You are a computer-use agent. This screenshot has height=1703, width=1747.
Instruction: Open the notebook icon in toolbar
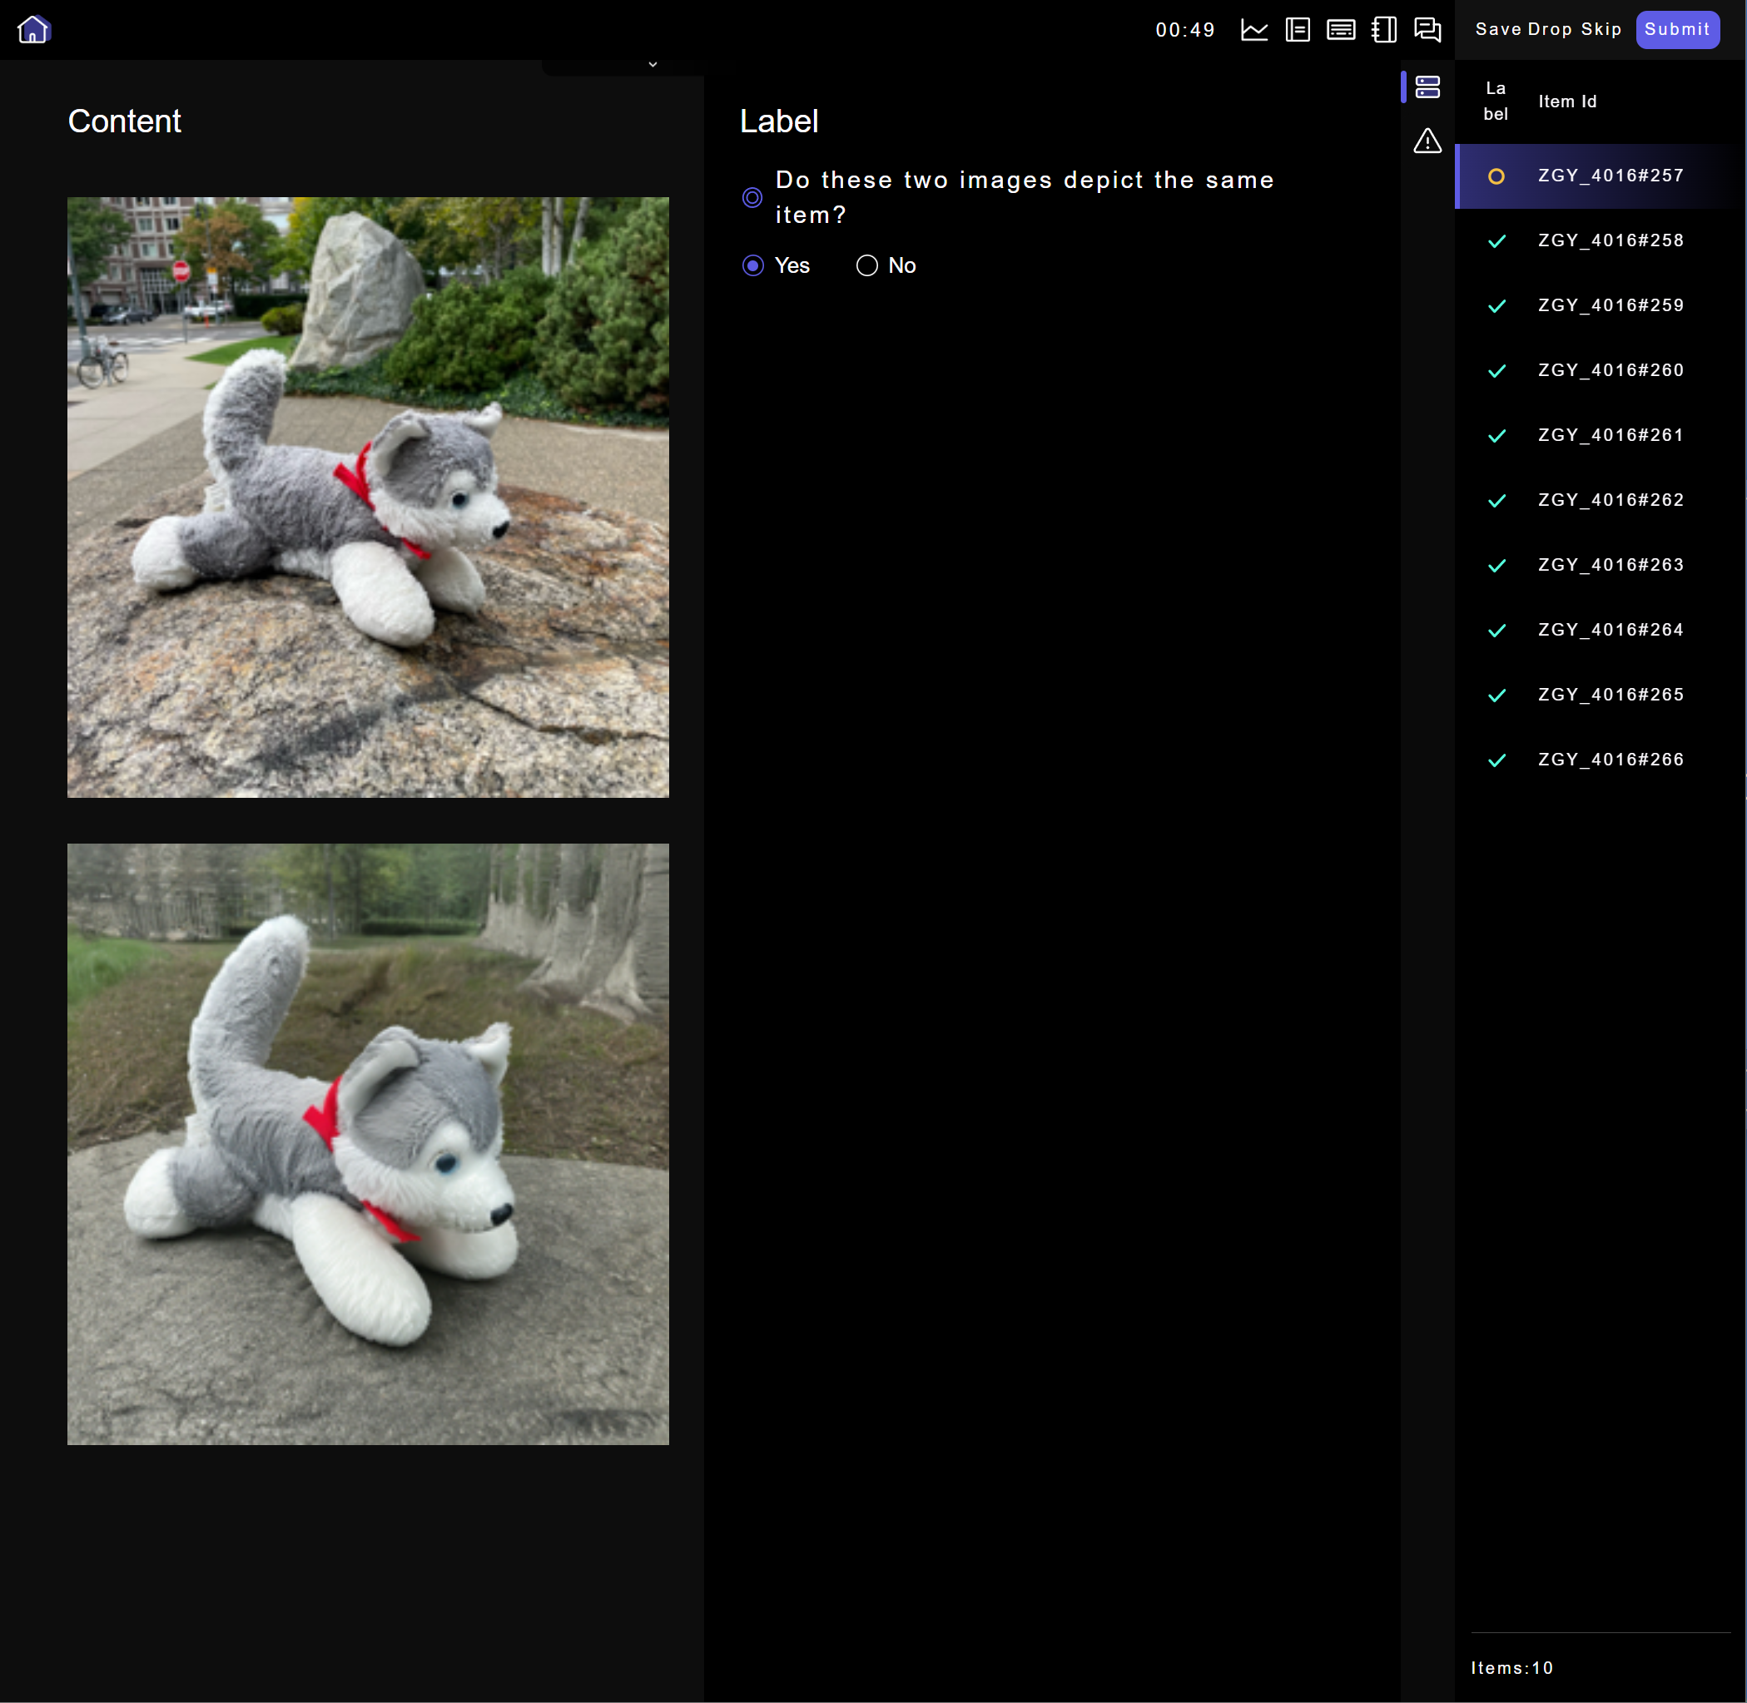(1383, 29)
